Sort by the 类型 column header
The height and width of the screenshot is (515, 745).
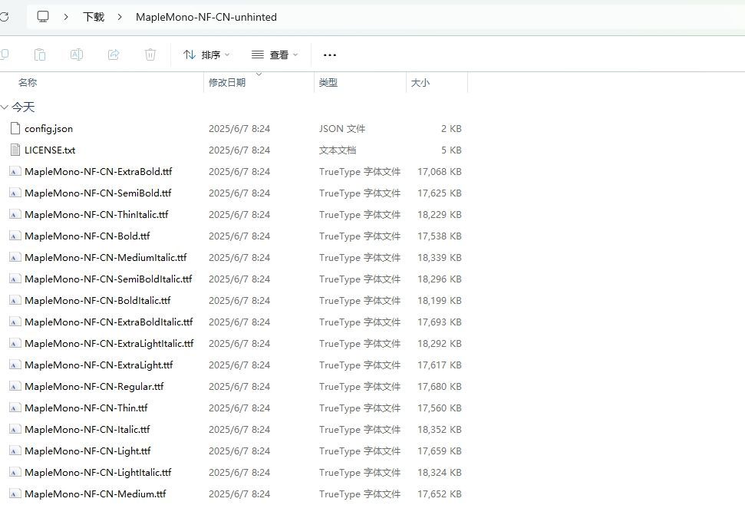click(x=328, y=83)
